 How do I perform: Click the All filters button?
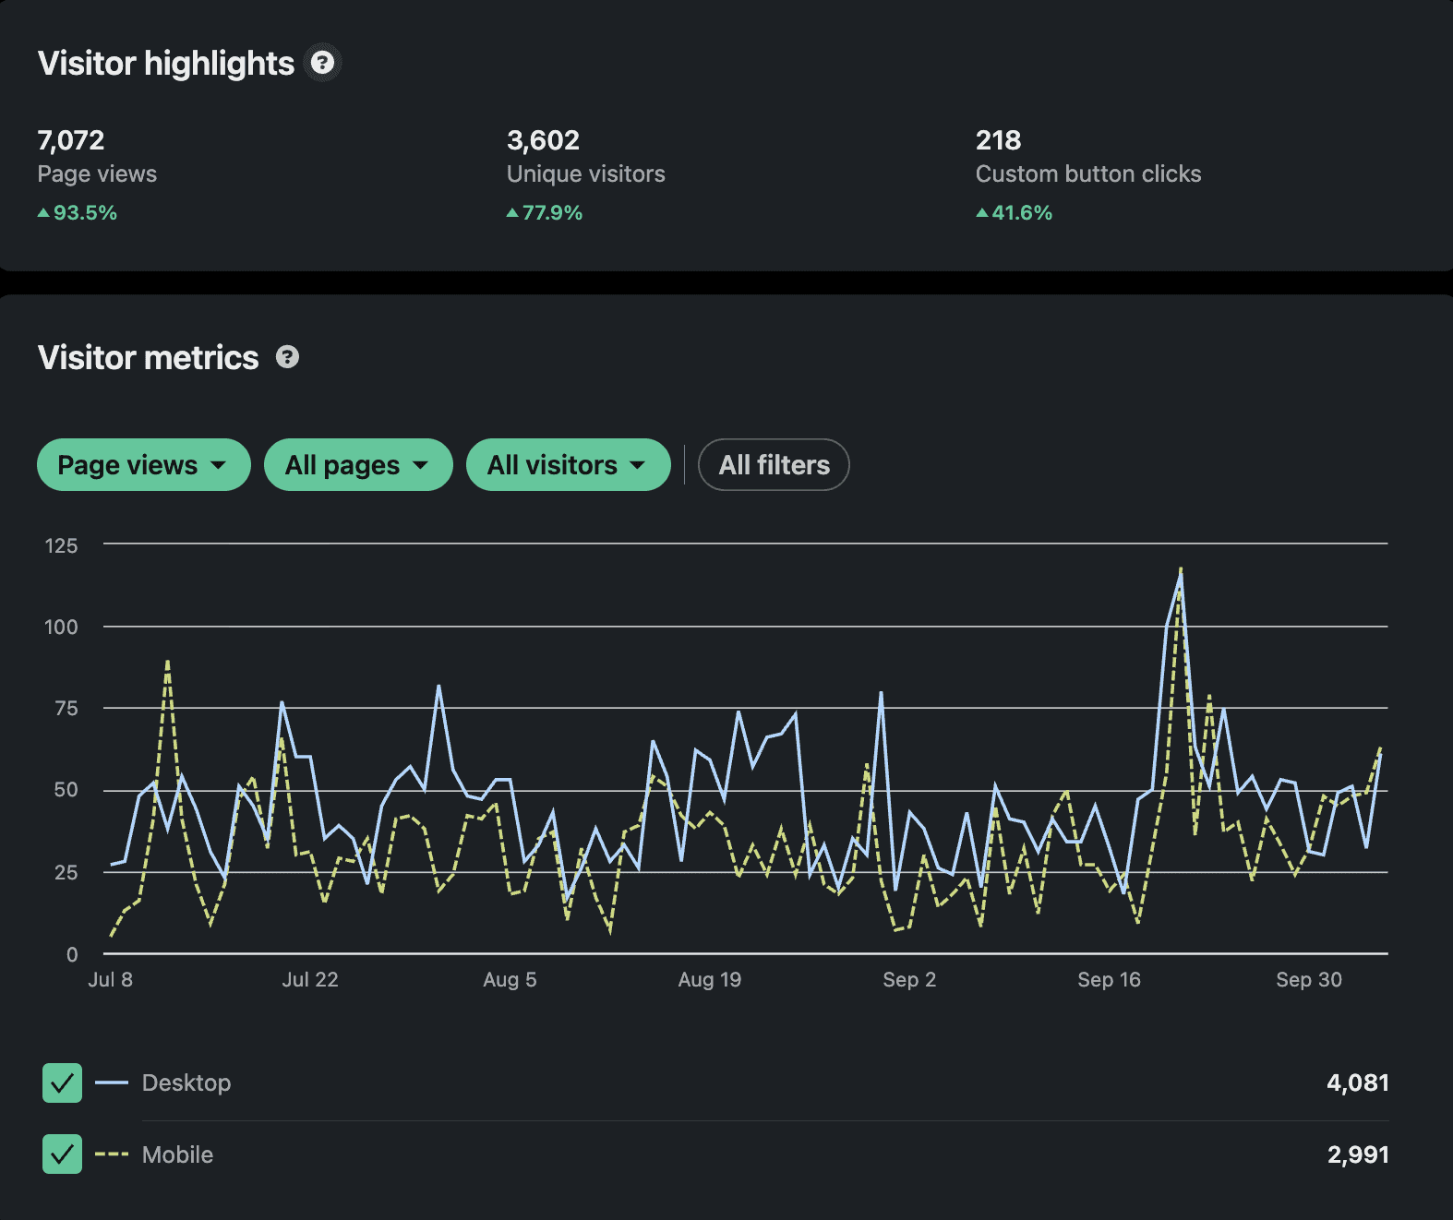pos(774,464)
